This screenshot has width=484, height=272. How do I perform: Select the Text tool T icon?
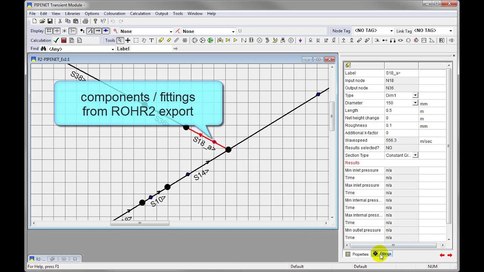(x=151, y=40)
